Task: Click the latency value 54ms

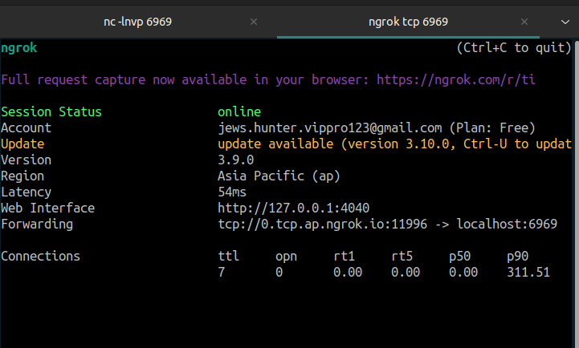Action: pyautogui.click(x=231, y=192)
